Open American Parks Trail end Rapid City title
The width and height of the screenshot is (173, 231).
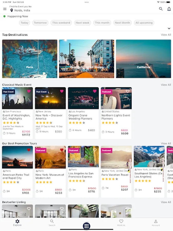pyautogui.click(x=16, y=176)
